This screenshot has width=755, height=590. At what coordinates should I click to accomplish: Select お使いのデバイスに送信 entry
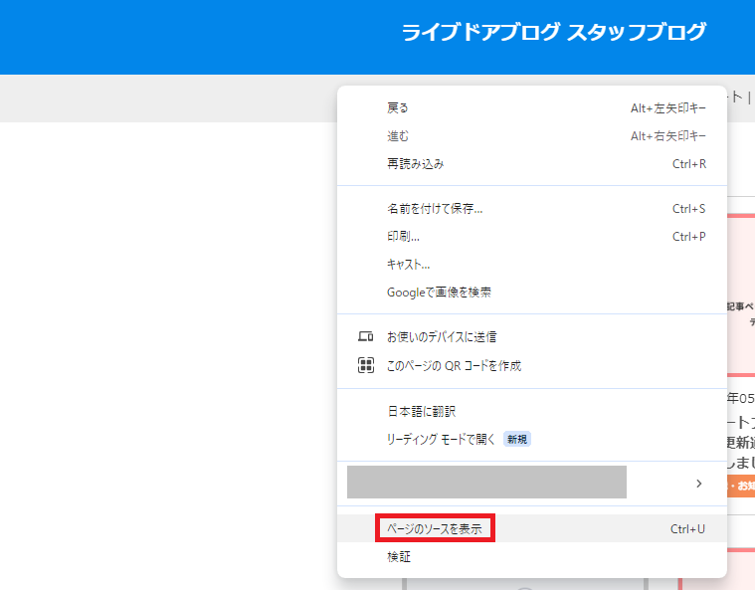click(531, 336)
